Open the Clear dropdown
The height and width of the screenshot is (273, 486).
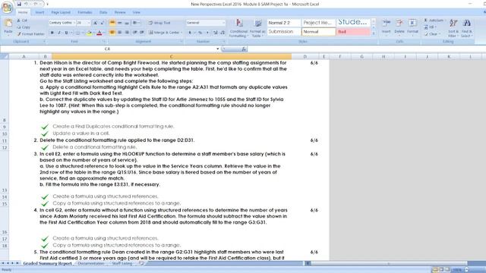pos(432,34)
